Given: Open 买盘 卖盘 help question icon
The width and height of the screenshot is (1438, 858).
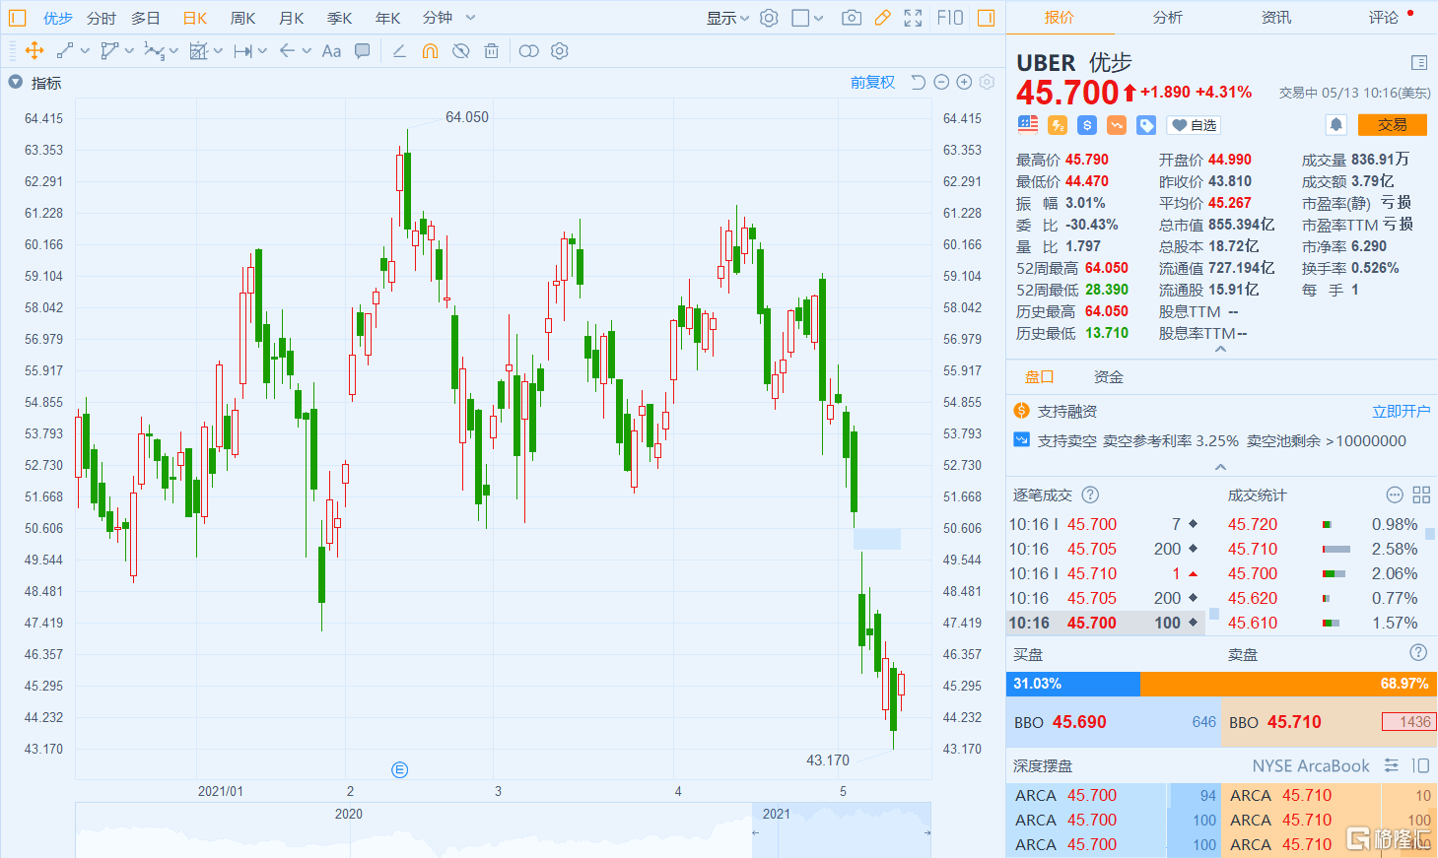Looking at the screenshot, I should click(1418, 652).
